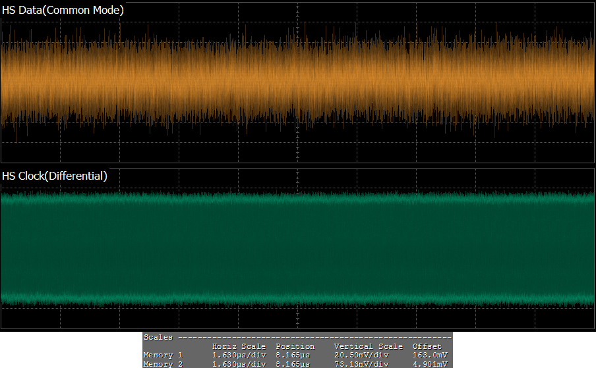
Task: Click Memory 2 horizontal scale 1.630µs/div value
Action: click(x=239, y=364)
